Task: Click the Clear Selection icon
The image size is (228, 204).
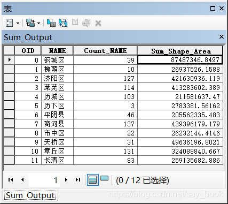Action: [75, 22]
